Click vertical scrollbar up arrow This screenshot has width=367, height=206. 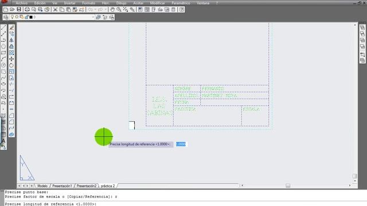pyautogui.click(x=355, y=25)
